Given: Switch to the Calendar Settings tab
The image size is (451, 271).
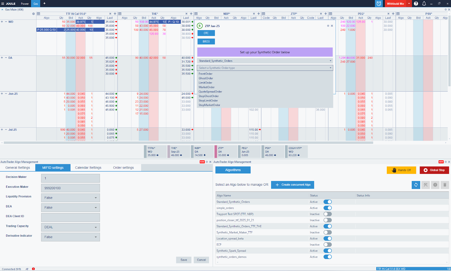Looking at the screenshot, I should 88,168.
